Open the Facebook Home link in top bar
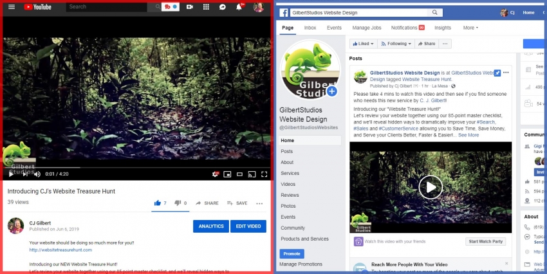 pos(528,13)
